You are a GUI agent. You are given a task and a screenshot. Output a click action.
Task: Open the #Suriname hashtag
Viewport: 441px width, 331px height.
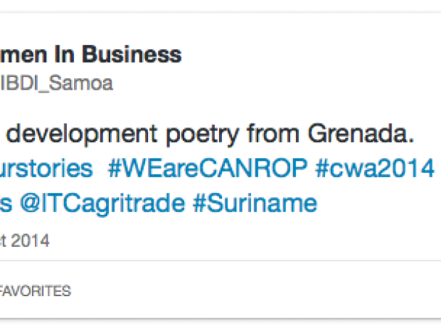tap(255, 204)
